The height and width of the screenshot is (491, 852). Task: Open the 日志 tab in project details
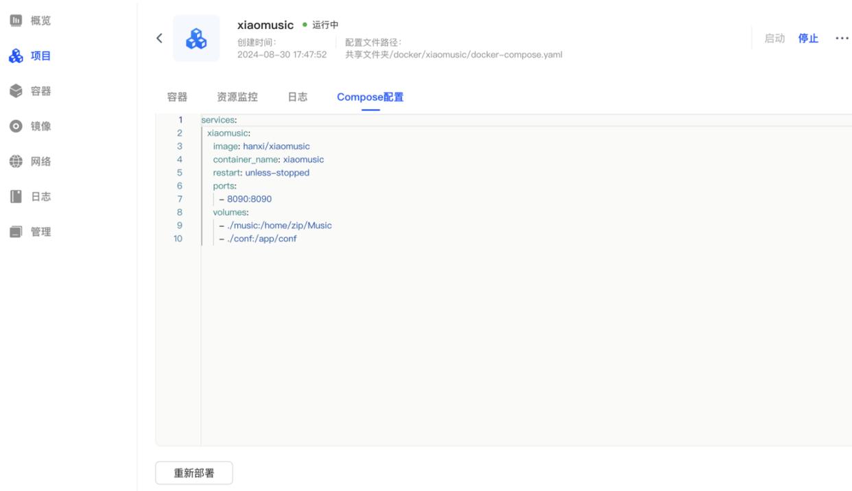297,97
